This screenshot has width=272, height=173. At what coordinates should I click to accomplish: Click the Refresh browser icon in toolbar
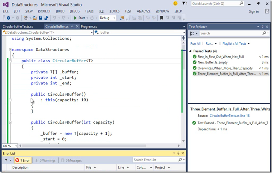92,18
